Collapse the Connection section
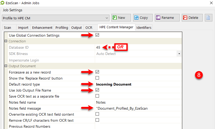 (6, 41)
